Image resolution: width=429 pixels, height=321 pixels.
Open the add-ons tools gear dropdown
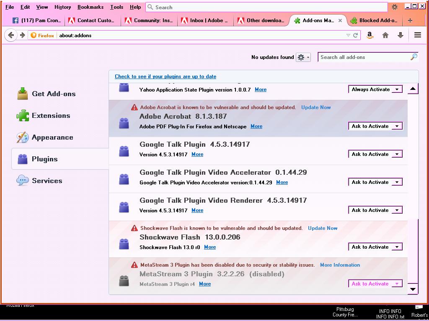pos(303,57)
